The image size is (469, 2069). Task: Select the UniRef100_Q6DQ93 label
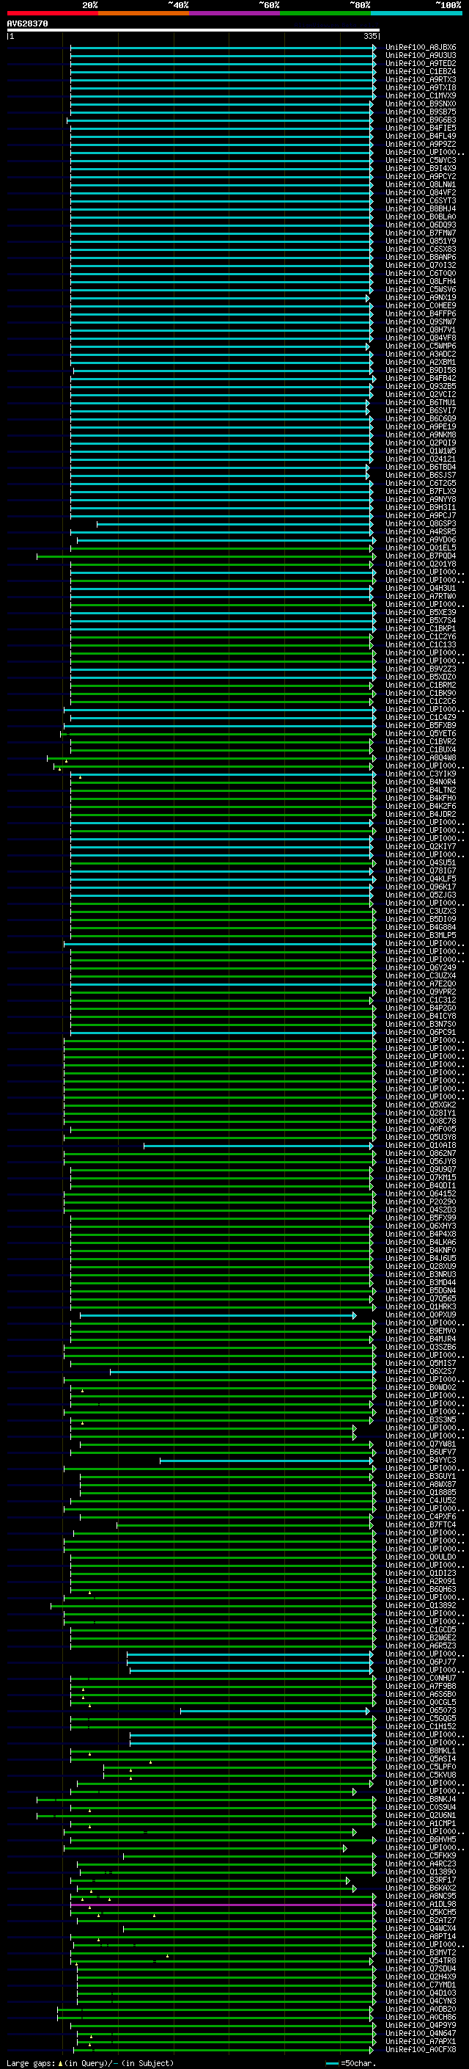pyautogui.click(x=421, y=225)
